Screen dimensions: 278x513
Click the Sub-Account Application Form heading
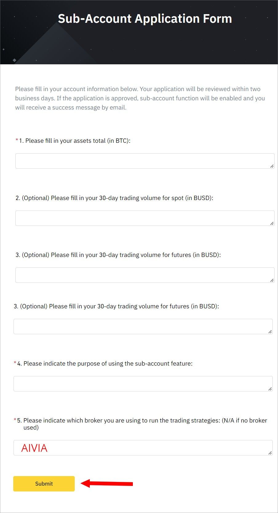coord(145,19)
